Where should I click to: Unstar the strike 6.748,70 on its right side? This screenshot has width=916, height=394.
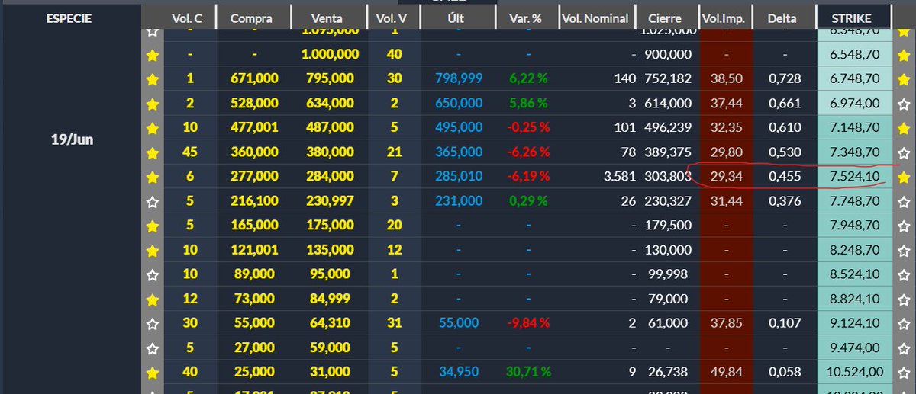pyautogui.click(x=904, y=78)
